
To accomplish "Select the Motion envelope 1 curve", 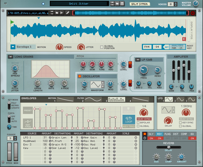I will click(65, 99).
